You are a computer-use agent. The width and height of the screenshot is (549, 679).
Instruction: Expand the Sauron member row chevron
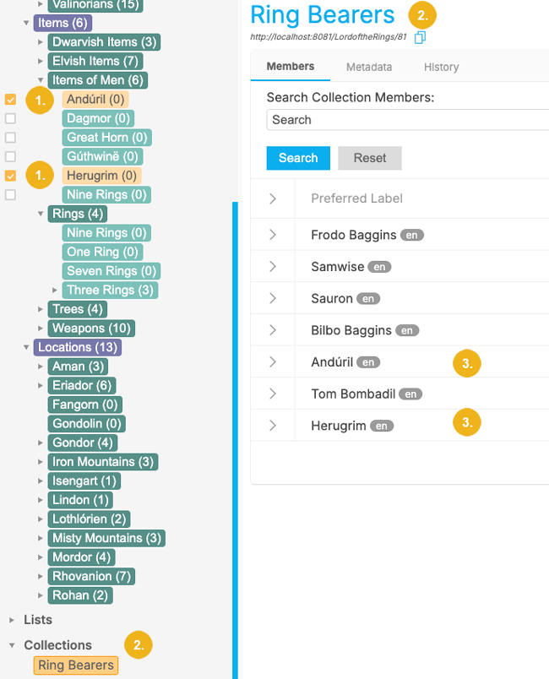point(273,298)
